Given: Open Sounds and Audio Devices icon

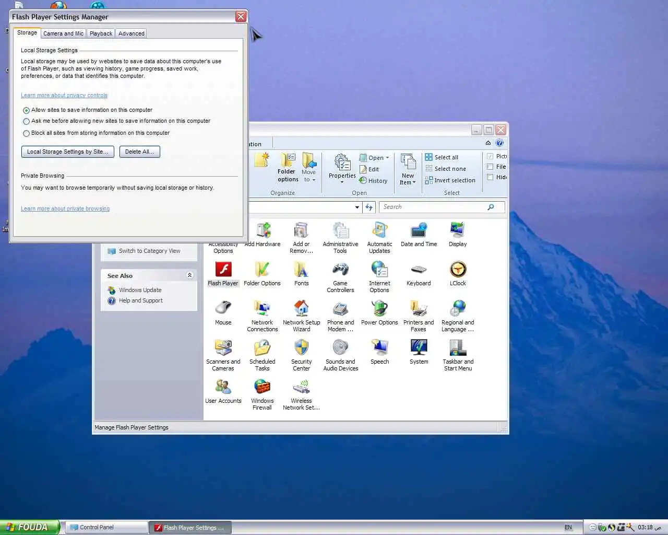Looking at the screenshot, I should [x=340, y=355].
